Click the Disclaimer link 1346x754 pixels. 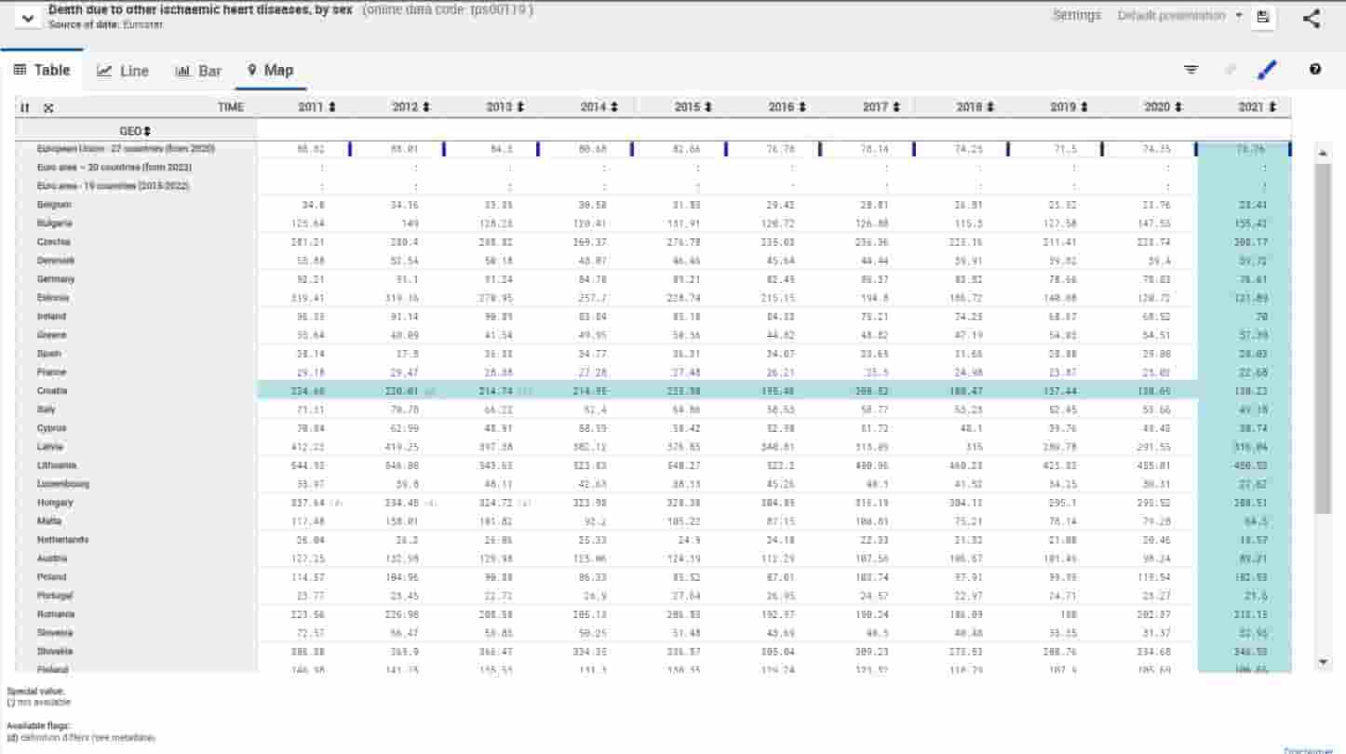(1308, 750)
